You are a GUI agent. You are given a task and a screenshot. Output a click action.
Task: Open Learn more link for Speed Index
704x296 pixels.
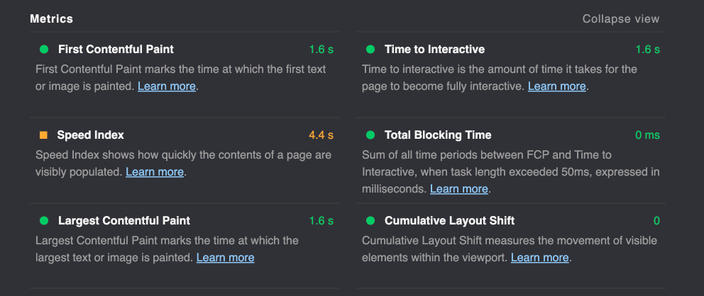point(155,172)
